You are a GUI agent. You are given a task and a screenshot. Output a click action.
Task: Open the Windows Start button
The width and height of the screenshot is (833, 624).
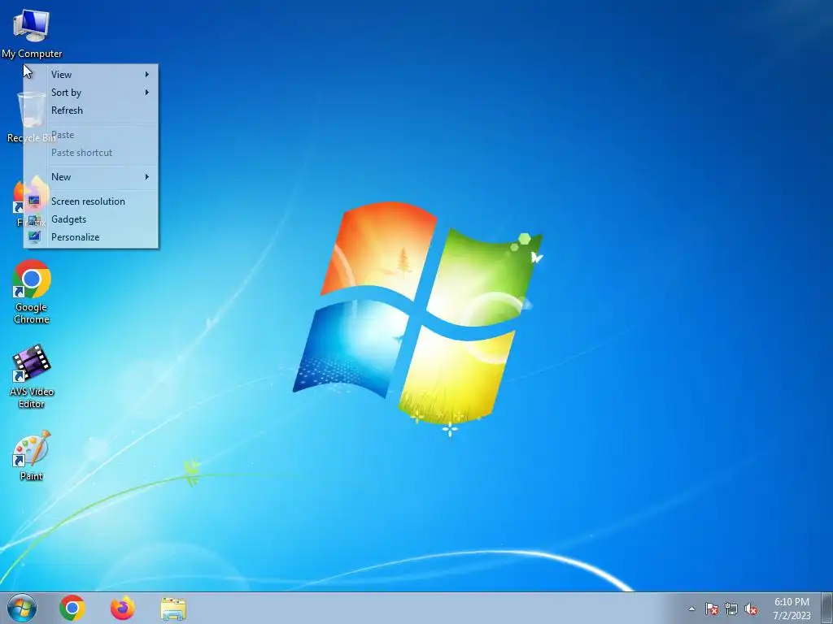pos(22,608)
